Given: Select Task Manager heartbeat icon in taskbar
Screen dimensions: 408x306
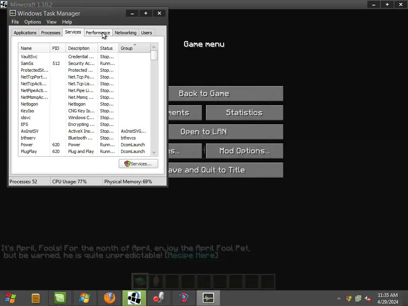Looking at the screenshot, I should tap(208, 298).
